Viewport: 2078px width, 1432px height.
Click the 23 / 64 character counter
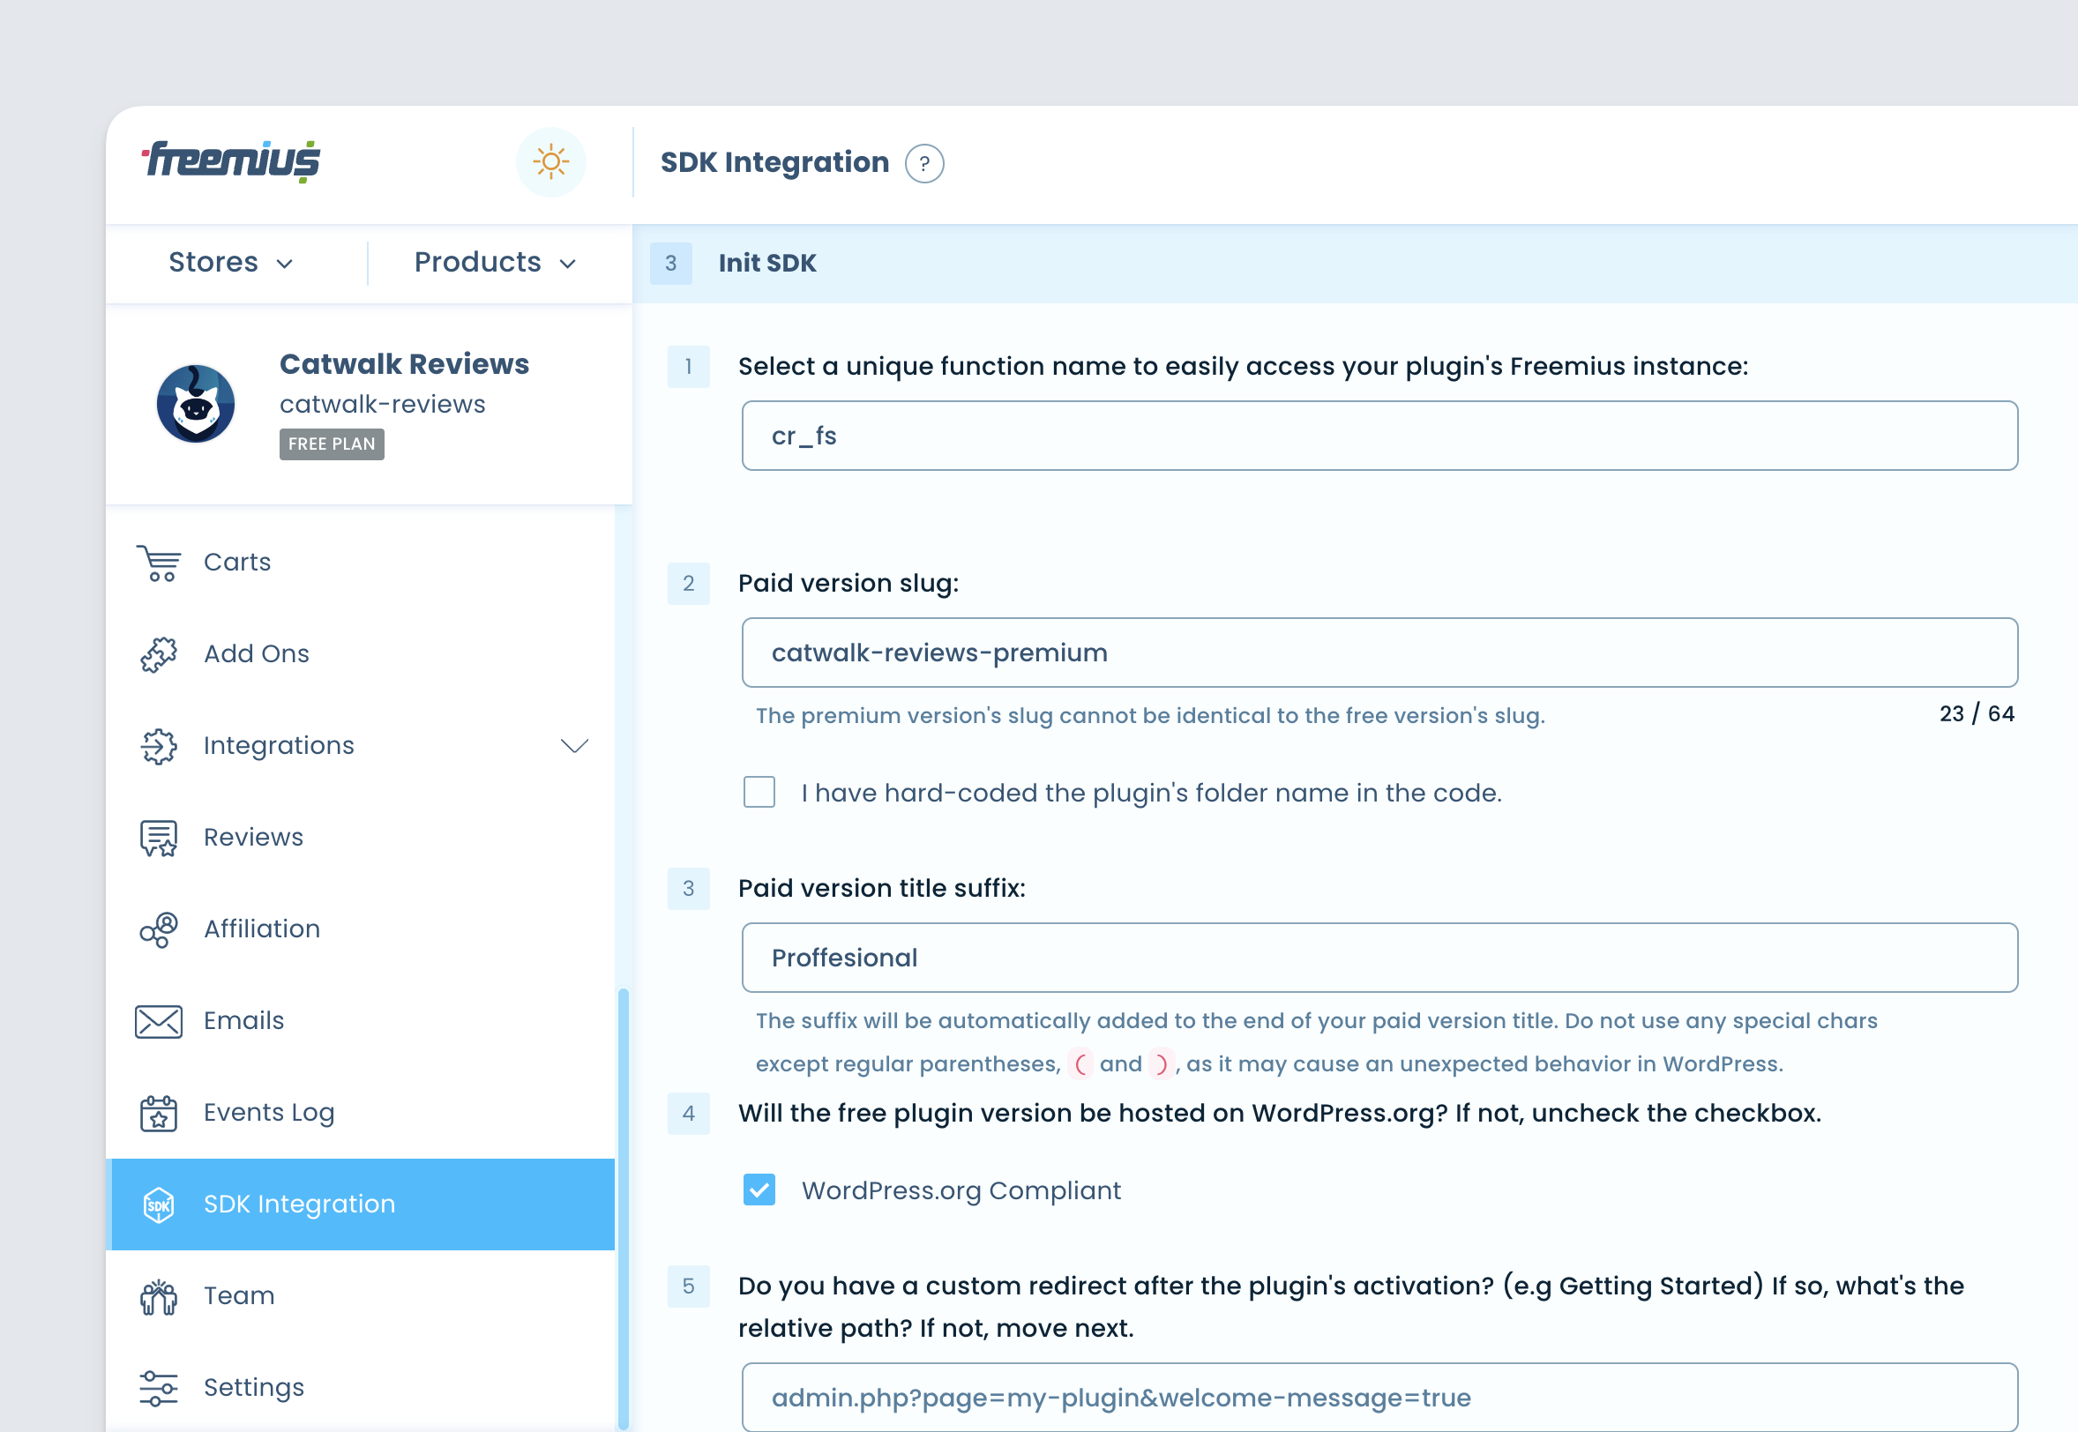pos(1977,714)
